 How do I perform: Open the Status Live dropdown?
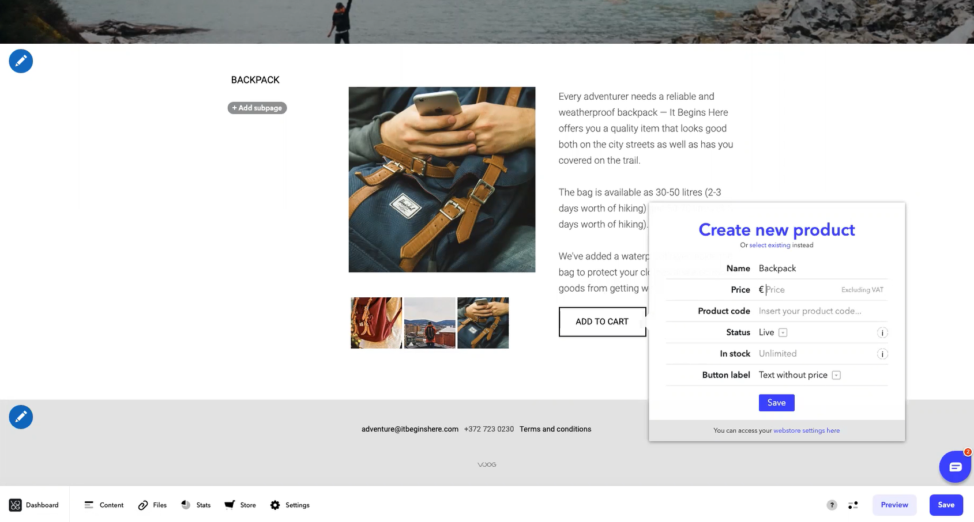[783, 332]
